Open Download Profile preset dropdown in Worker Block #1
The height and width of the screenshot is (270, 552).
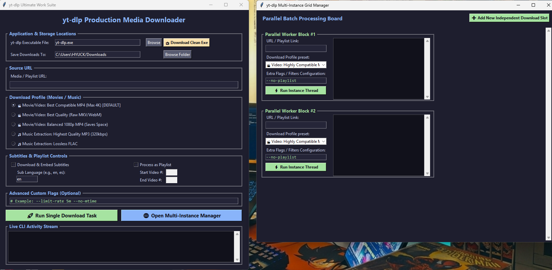coord(296,65)
